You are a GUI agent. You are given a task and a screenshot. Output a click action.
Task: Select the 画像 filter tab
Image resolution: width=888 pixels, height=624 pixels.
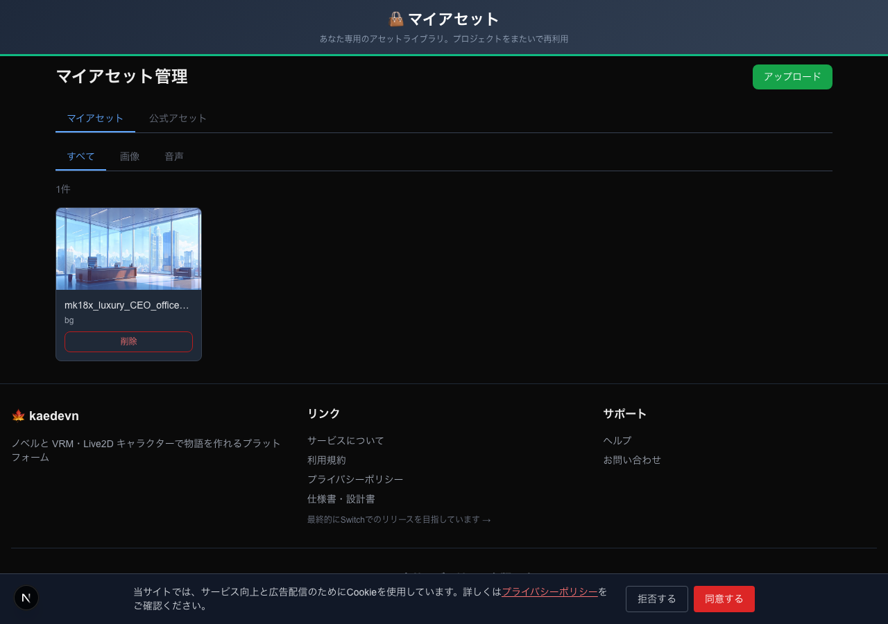click(130, 157)
